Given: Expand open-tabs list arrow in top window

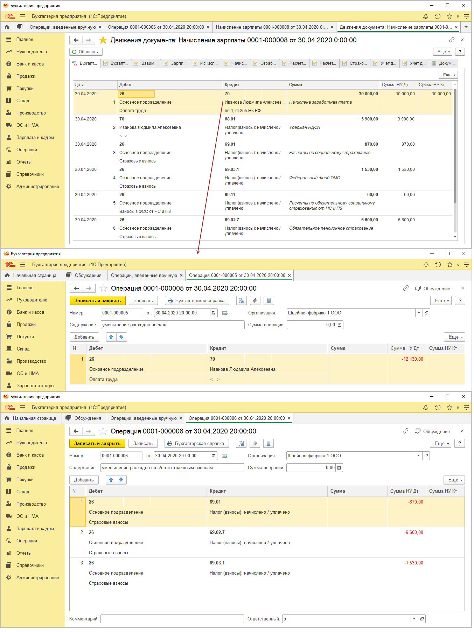Looking at the screenshot, I should pyautogui.click(x=466, y=27).
